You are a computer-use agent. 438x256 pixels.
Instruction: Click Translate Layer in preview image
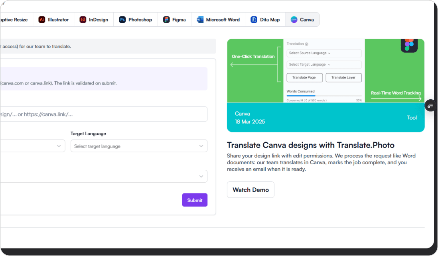343,78
